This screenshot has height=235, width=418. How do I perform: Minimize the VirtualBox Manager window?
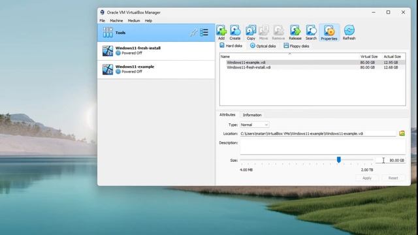point(374,12)
